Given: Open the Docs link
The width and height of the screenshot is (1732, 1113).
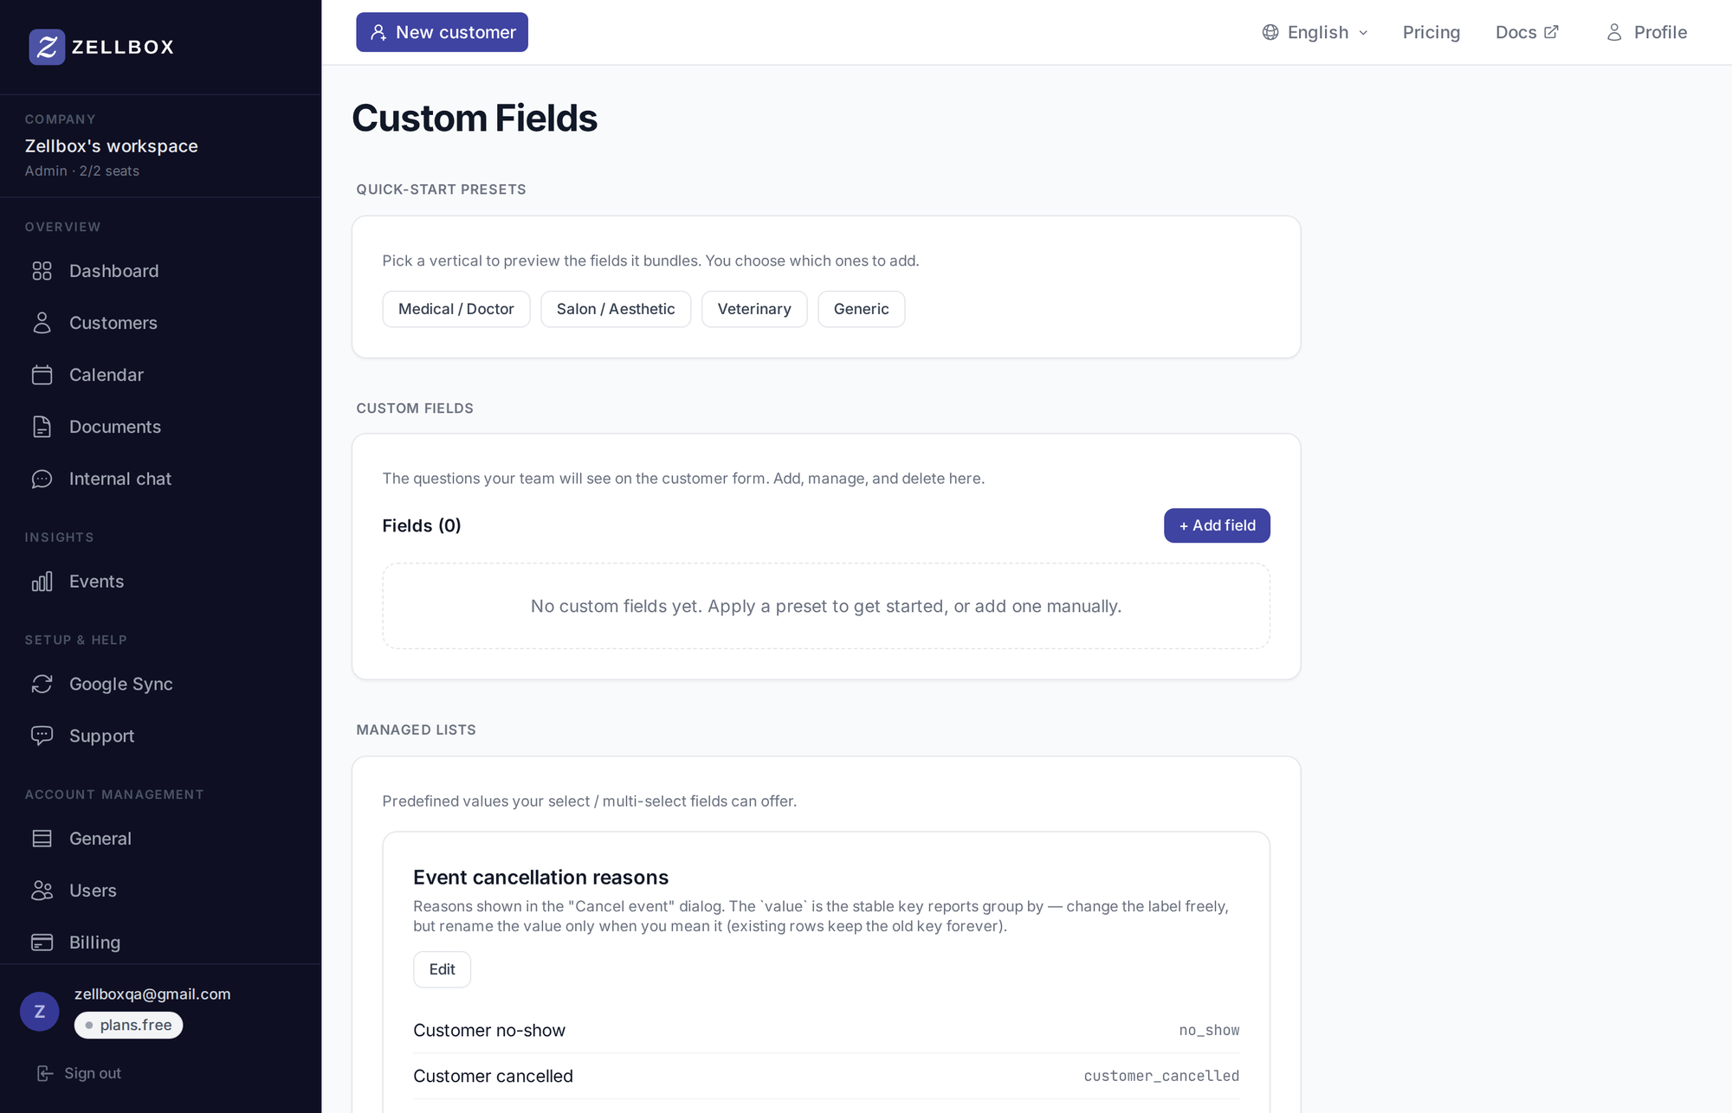Looking at the screenshot, I should [x=1527, y=32].
